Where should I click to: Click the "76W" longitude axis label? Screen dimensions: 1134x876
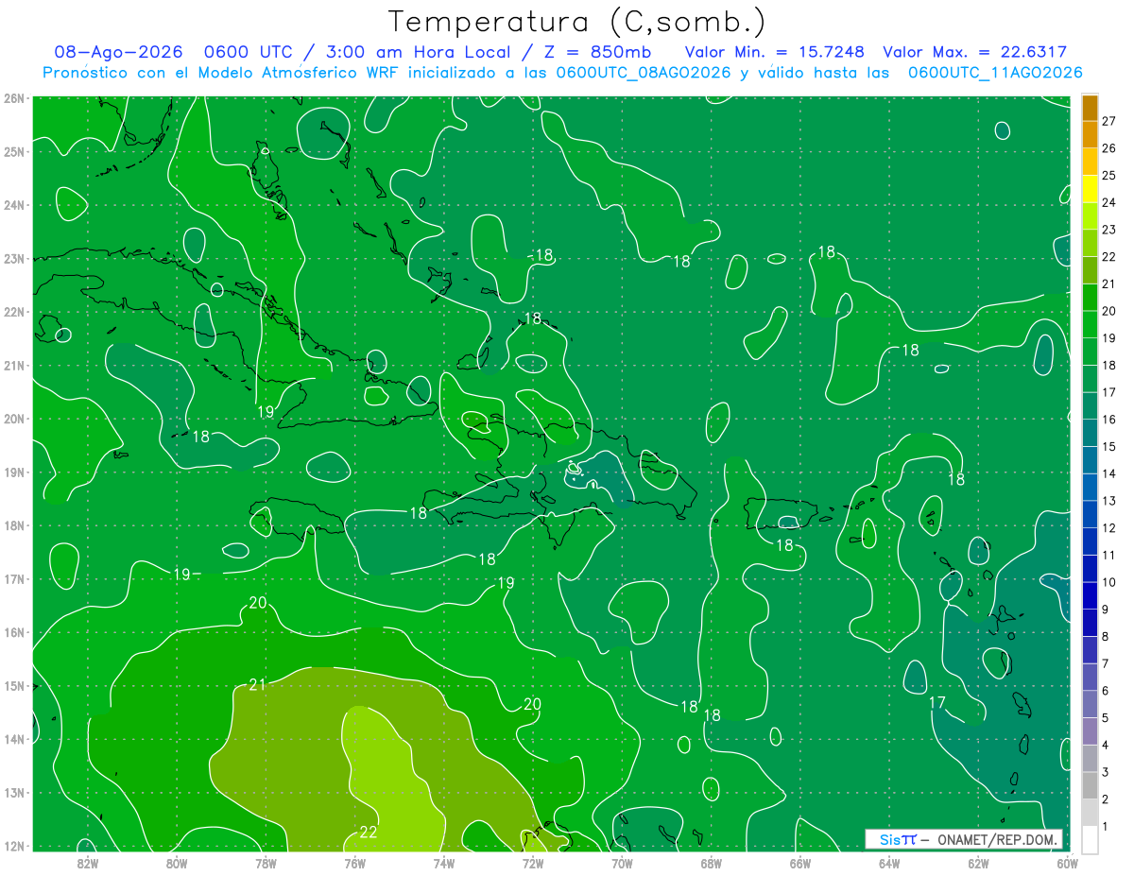[x=354, y=863]
